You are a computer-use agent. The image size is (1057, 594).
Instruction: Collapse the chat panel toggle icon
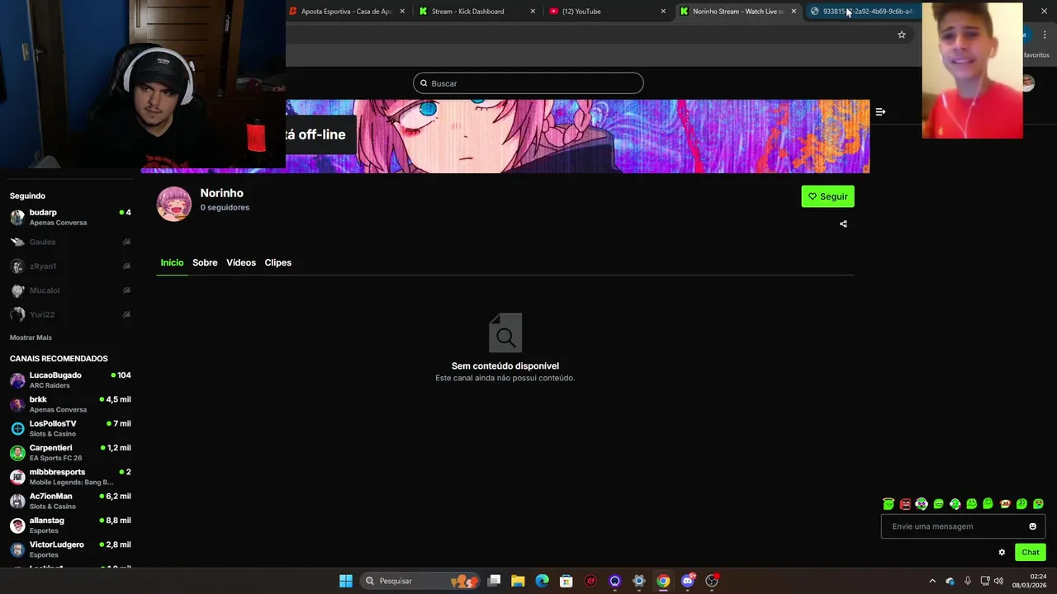coord(880,111)
